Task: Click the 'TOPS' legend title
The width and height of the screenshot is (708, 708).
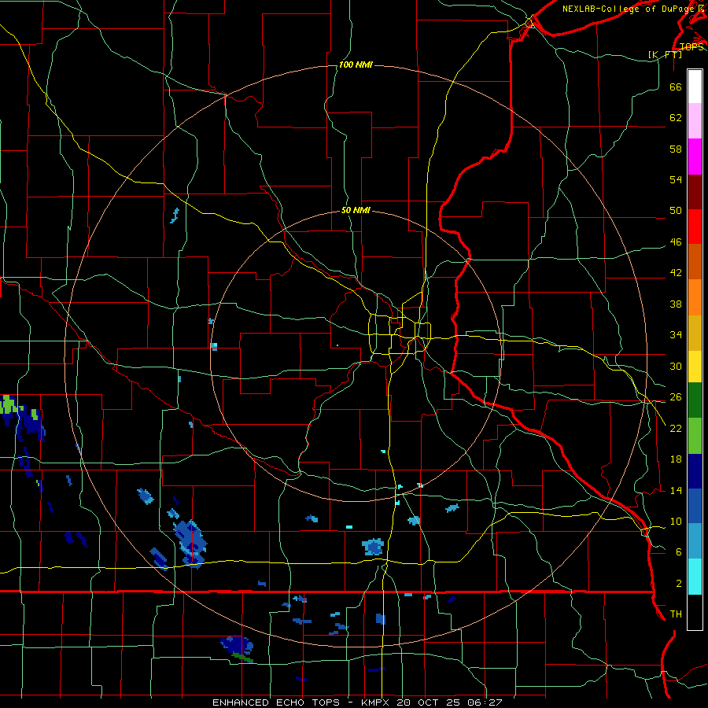Action: pyautogui.click(x=691, y=46)
